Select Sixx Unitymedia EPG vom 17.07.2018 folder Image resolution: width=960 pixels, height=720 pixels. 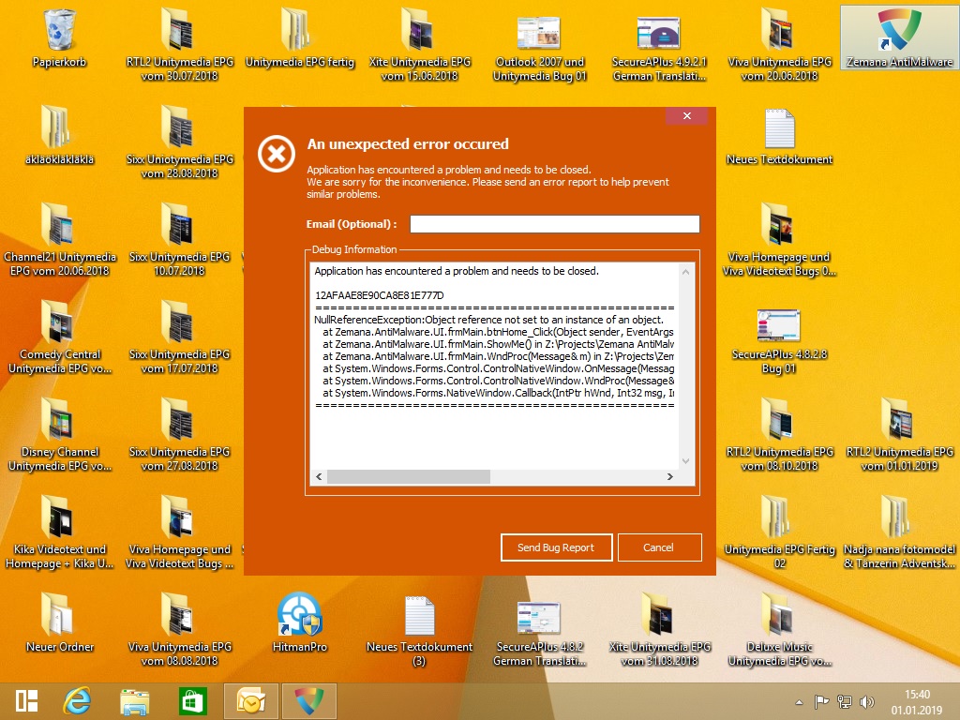[x=179, y=337]
